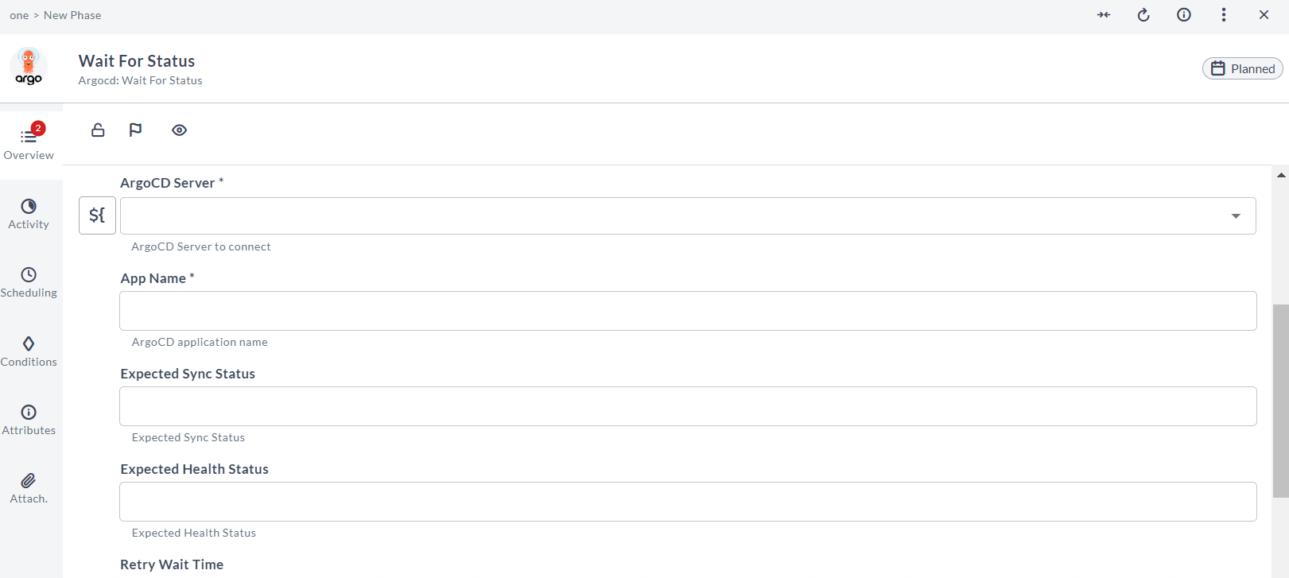This screenshot has height=578, width=1289.
Task: Close the task panel
Action: [1264, 15]
